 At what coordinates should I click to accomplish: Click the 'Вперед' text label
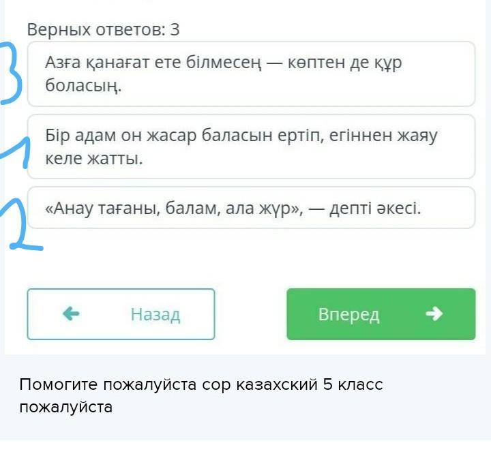[x=348, y=314]
